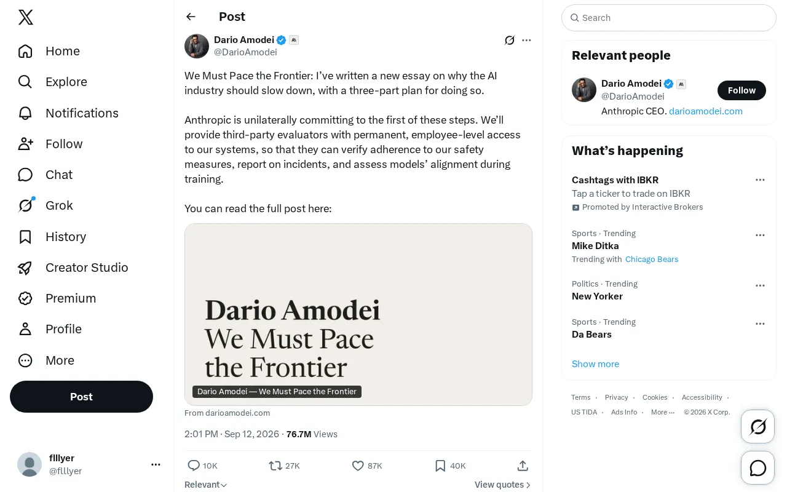
Task: Open account menu next to flllyer
Action: [x=156, y=464]
